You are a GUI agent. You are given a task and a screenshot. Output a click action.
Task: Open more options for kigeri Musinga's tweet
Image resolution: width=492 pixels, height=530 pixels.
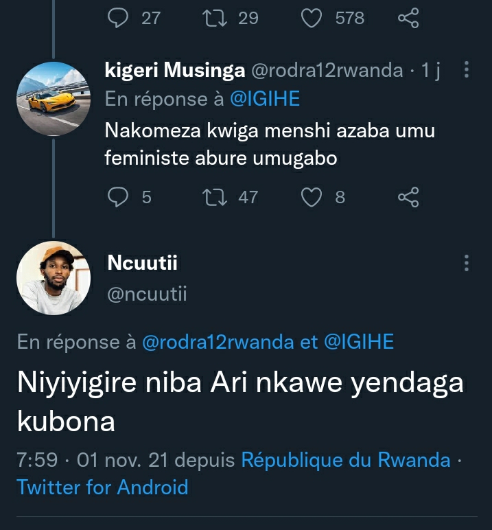(x=467, y=70)
